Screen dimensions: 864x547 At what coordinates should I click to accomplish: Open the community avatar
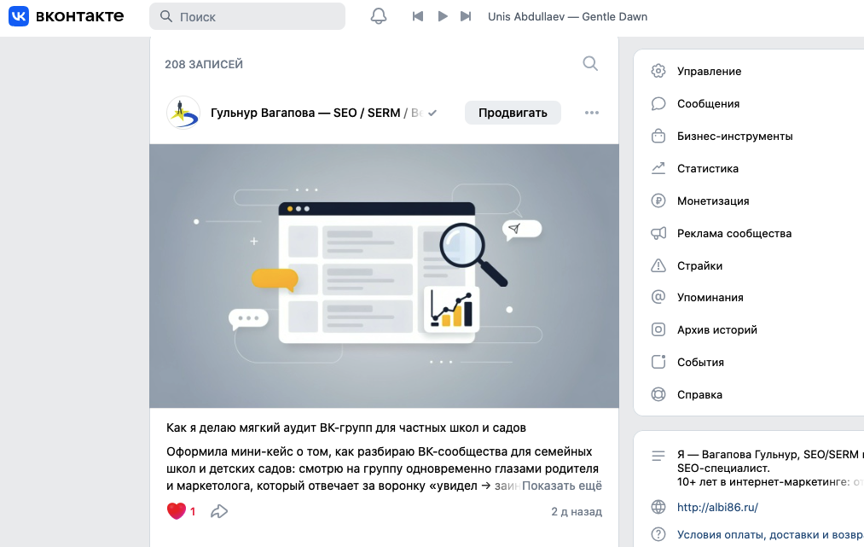[x=183, y=113]
